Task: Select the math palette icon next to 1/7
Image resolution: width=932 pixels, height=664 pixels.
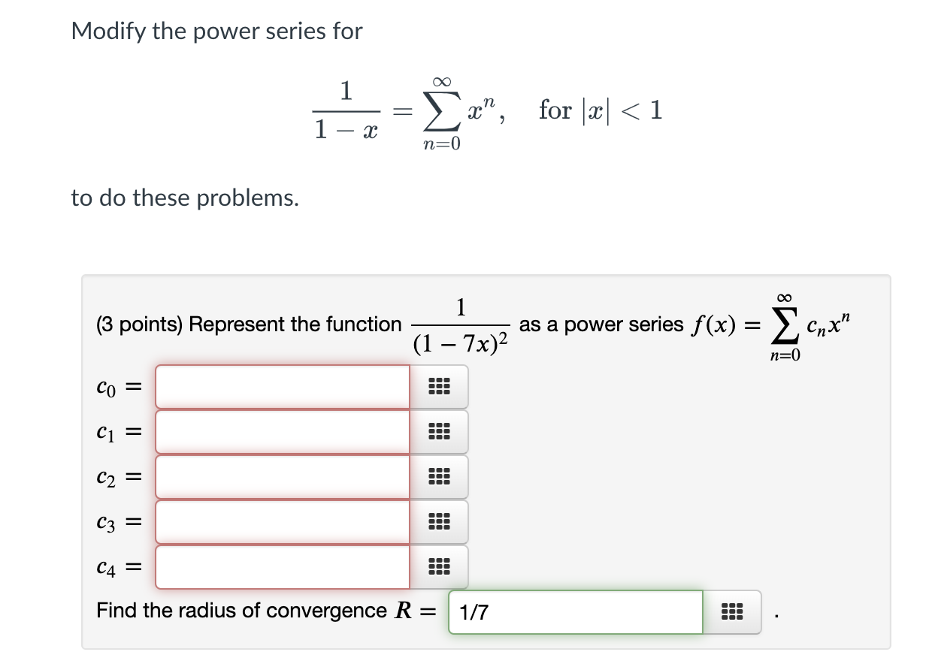Action: point(733,612)
